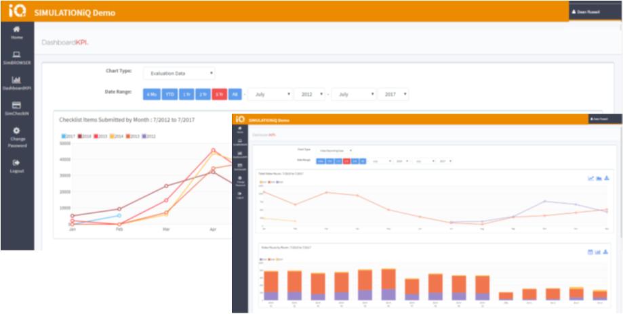
Task: Click the blue 2017 data point at Feb
Action: pos(119,215)
